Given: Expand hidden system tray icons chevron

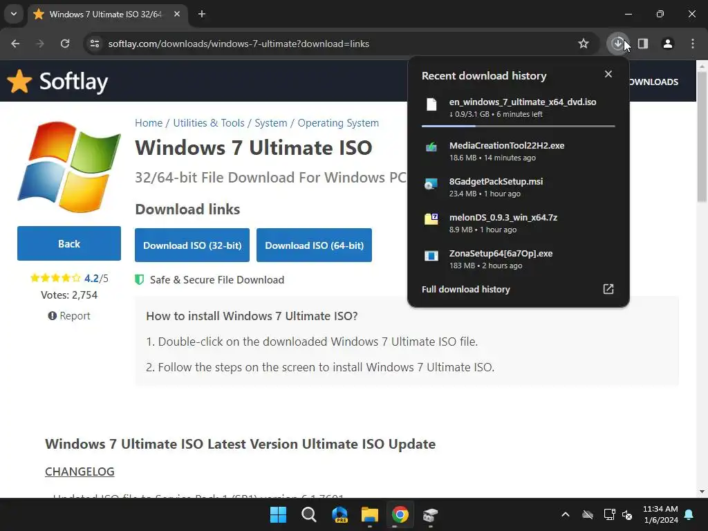Looking at the screenshot, I should click(x=566, y=514).
